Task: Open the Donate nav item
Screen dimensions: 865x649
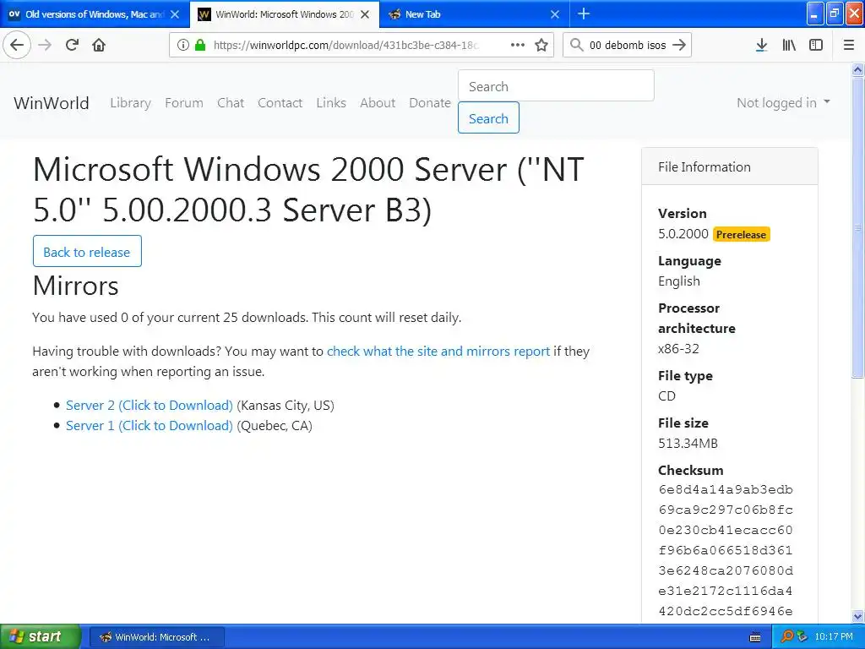Action: tap(430, 102)
